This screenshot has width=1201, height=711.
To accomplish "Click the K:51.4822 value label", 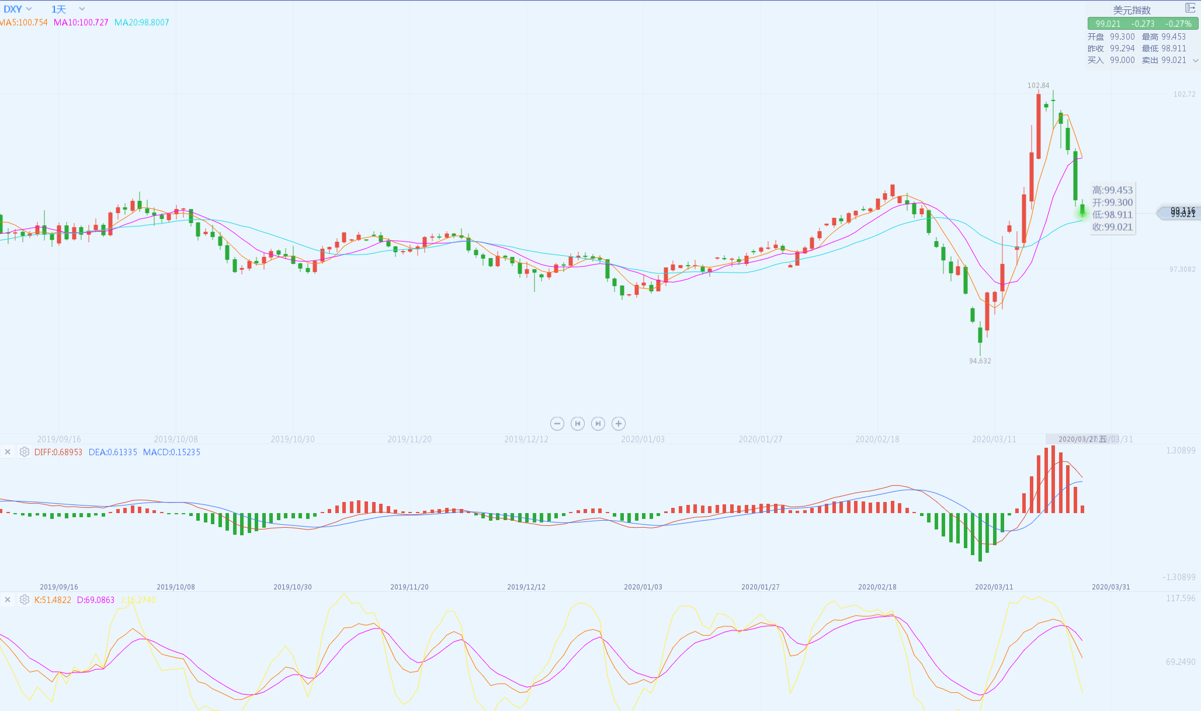I will tap(53, 600).
